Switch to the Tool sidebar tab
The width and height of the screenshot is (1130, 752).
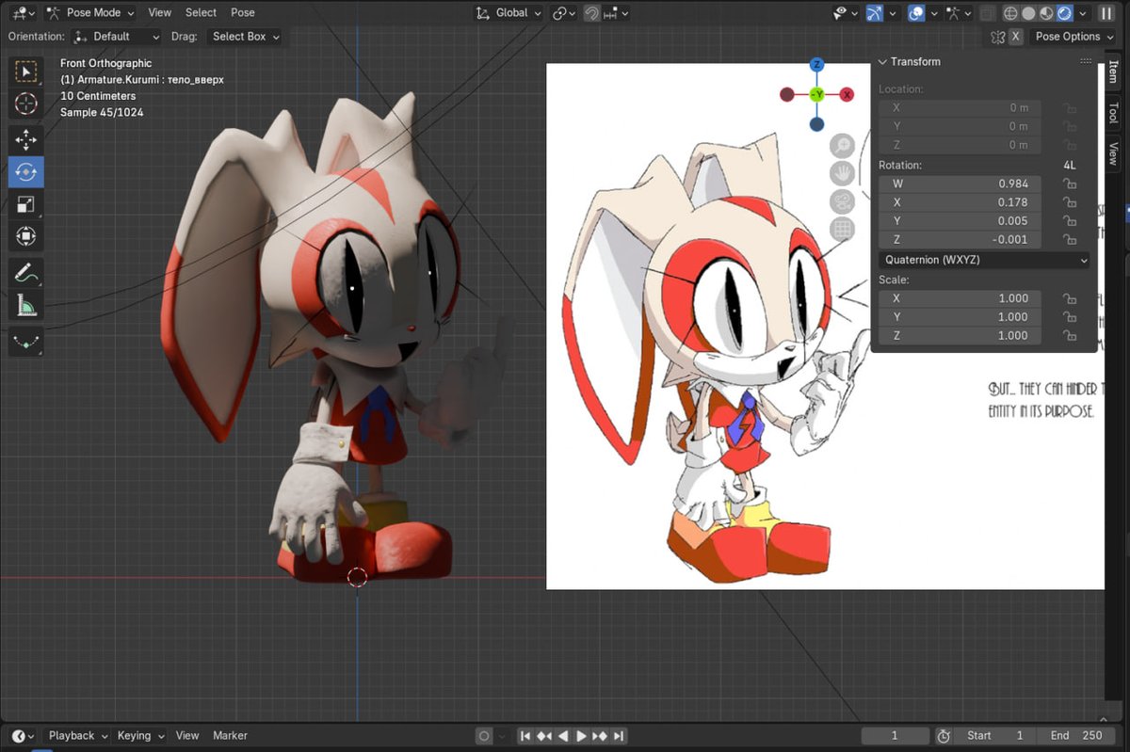click(1113, 112)
